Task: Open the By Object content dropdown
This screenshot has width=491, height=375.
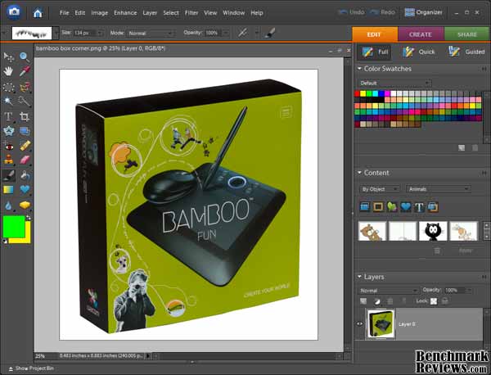Action: (x=379, y=189)
